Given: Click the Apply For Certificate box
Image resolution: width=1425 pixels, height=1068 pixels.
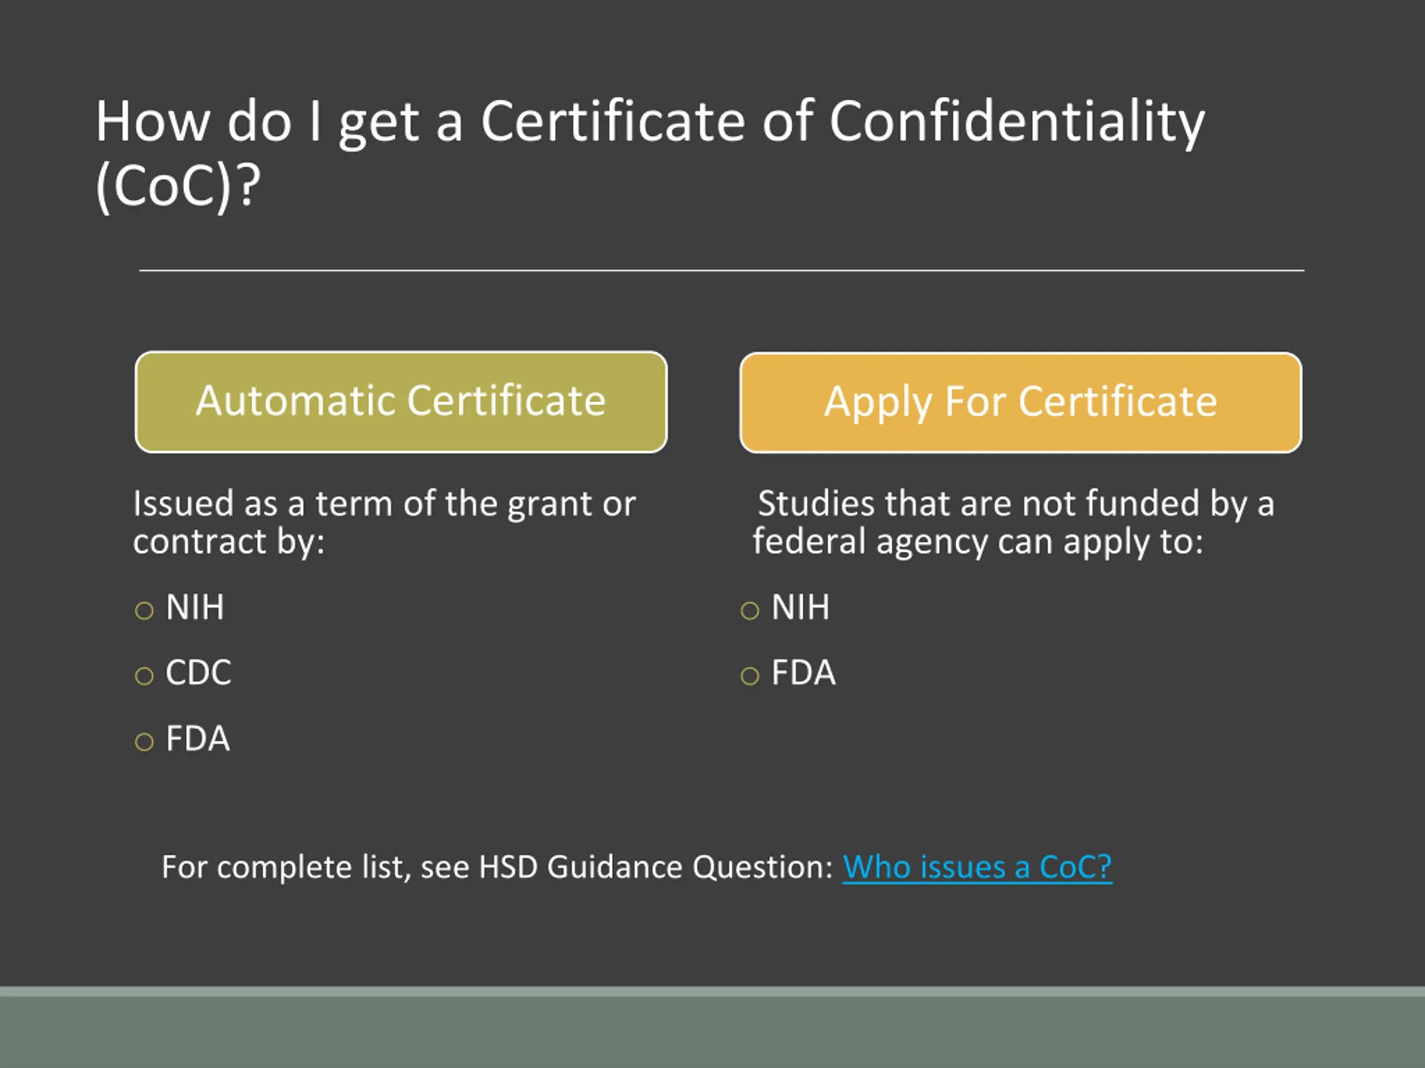Looking at the screenshot, I should (x=1020, y=402).
